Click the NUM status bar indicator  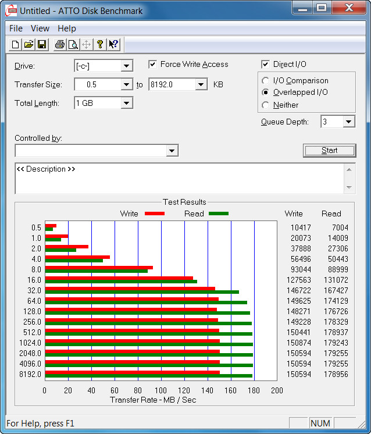tap(320, 423)
